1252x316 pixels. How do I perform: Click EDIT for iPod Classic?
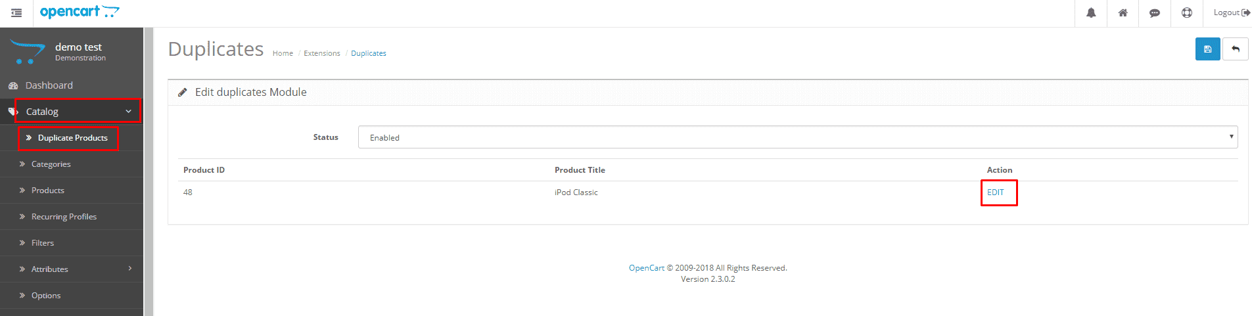point(996,192)
